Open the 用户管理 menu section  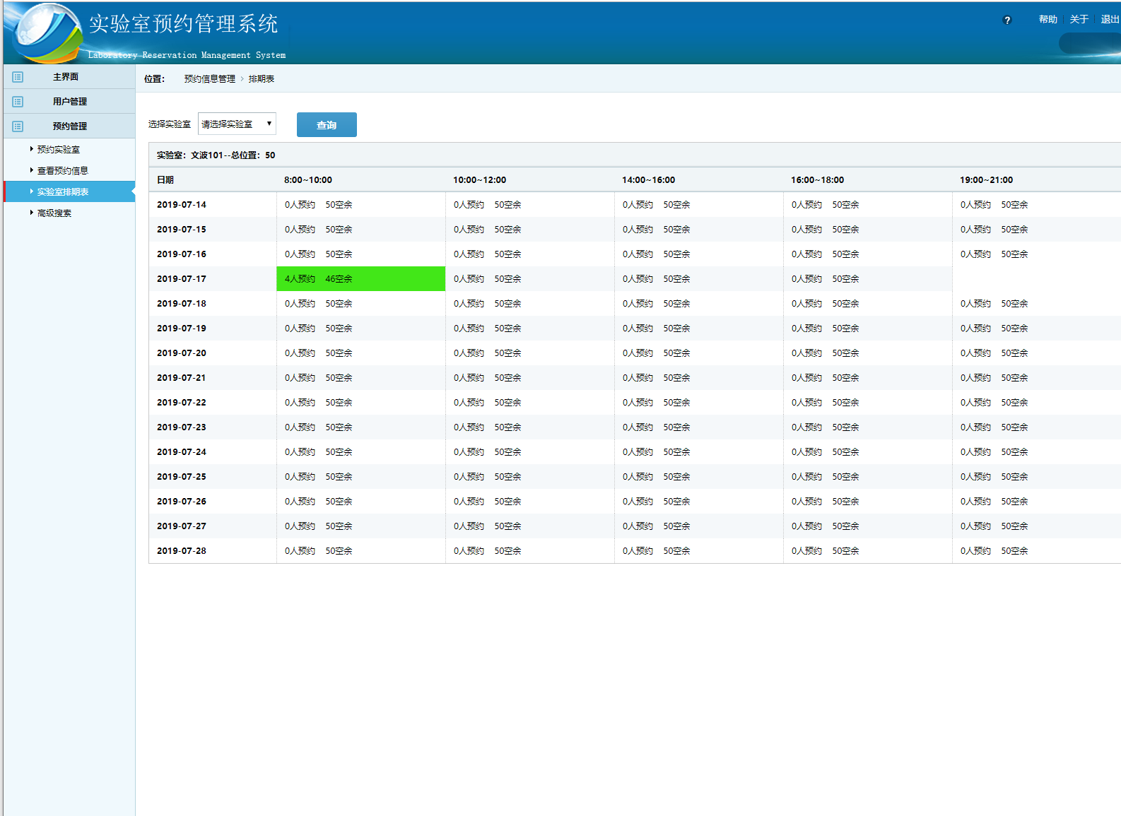(69, 102)
